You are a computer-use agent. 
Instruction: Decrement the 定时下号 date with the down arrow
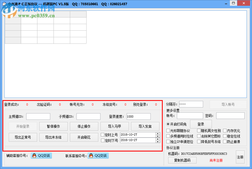[158, 141]
